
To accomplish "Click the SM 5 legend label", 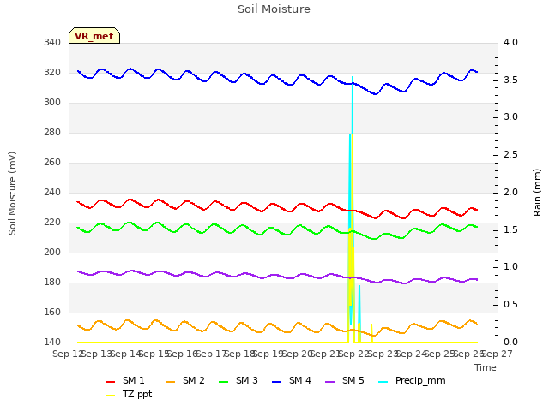I will coord(353,380).
